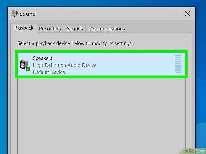
Task: Switch to the Playback tab
Action: coord(24,28)
